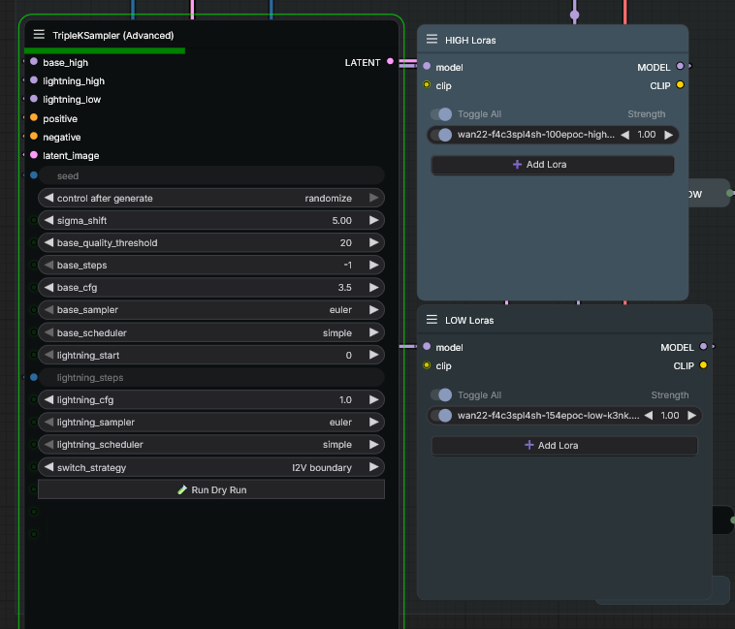Click the seed input field

click(x=211, y=176)
